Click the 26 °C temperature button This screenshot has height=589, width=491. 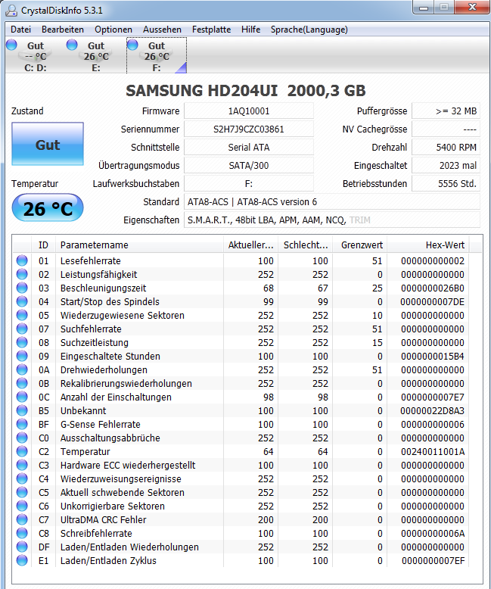[x=48, y=207]
